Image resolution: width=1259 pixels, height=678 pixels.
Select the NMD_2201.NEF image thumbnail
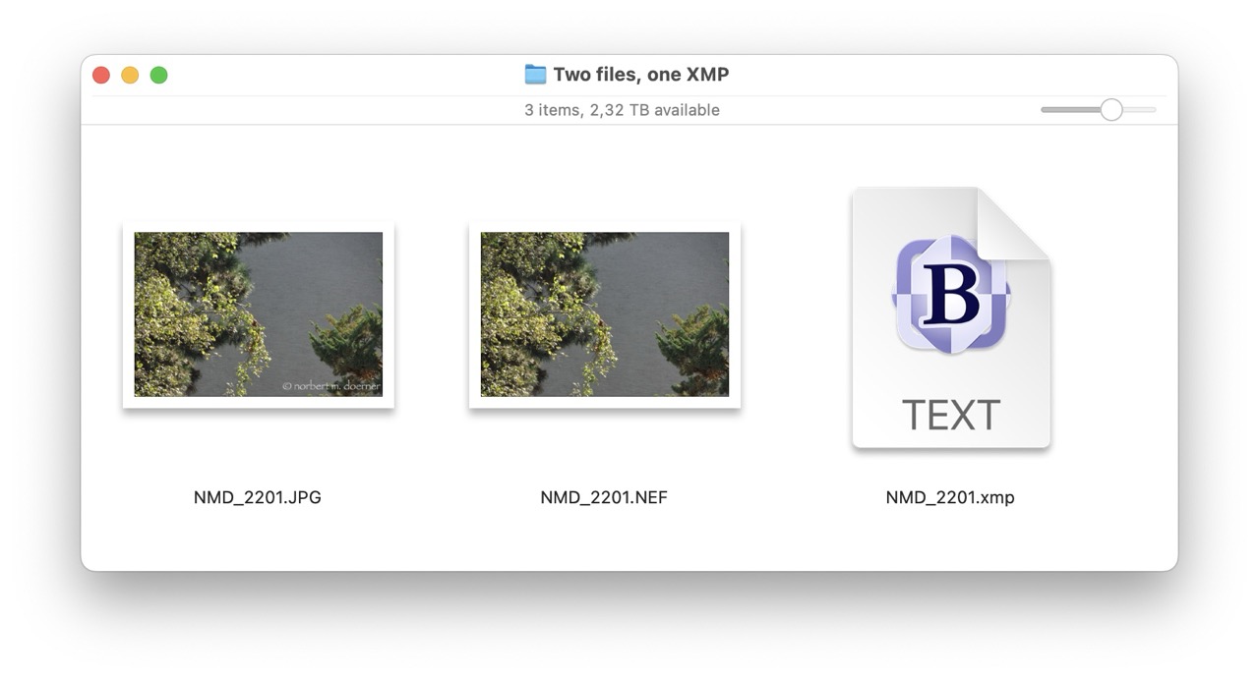[x=605, y=314]
